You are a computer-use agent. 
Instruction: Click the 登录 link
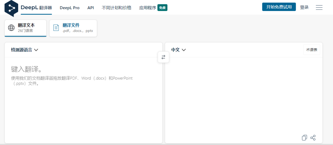click(x=304, y=7)
